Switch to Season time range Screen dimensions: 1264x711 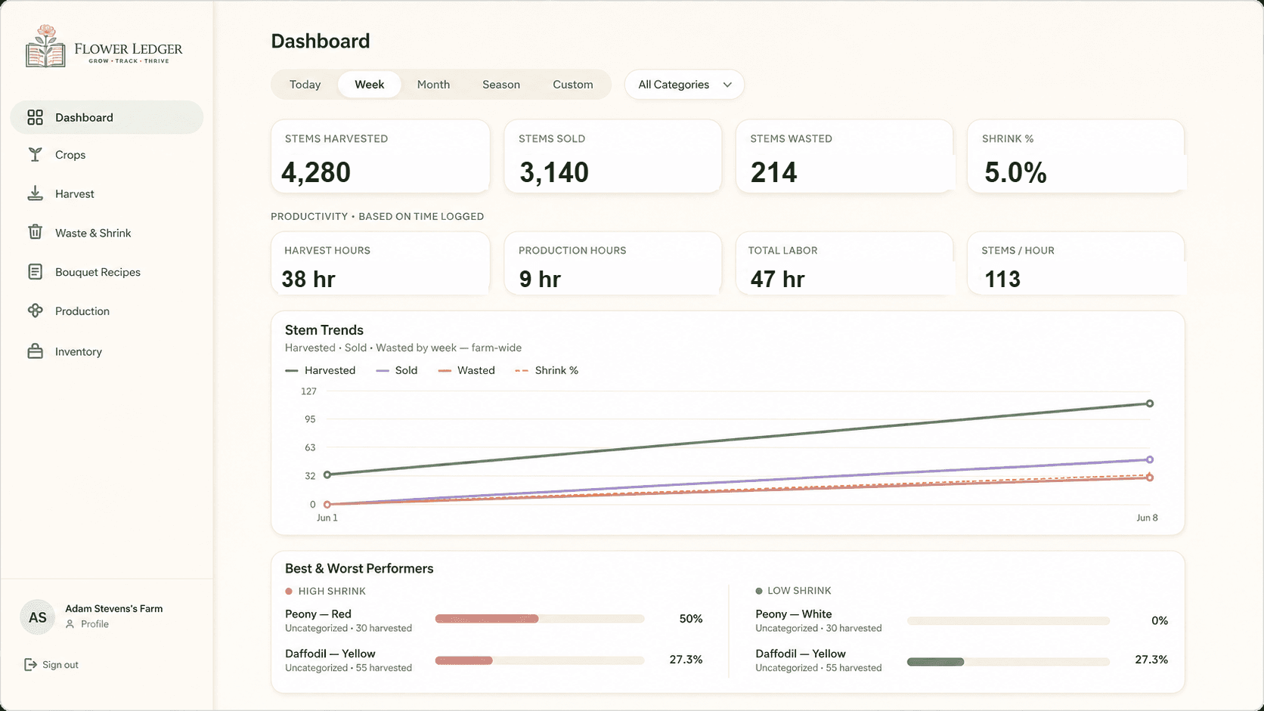point(501,85)
